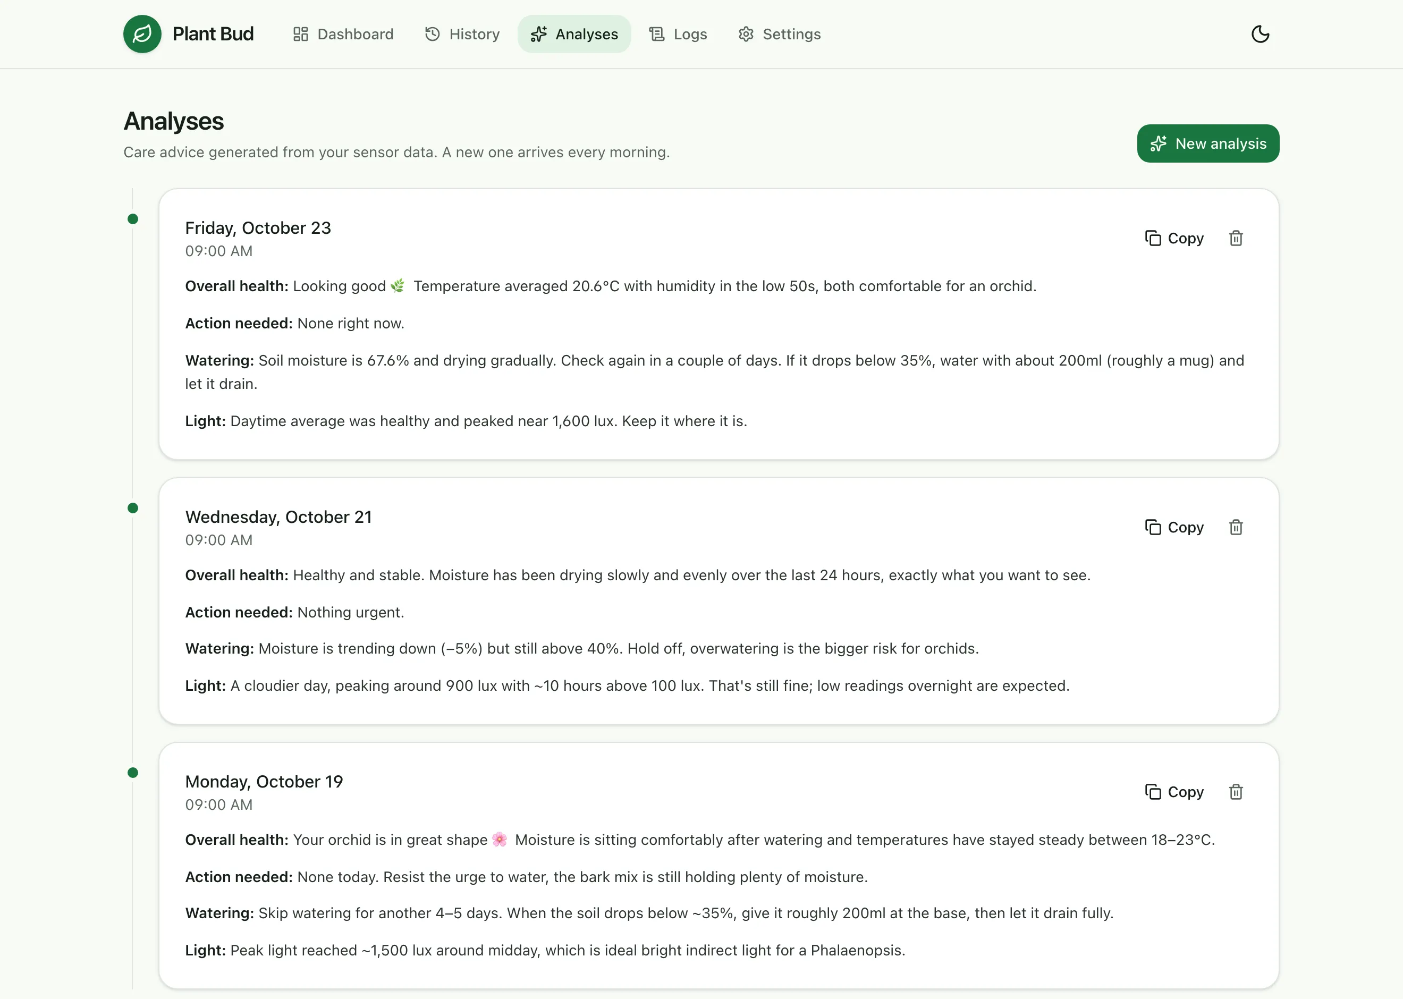Open the Settings page
The image size is (1403, 999).
click(779, 34)
